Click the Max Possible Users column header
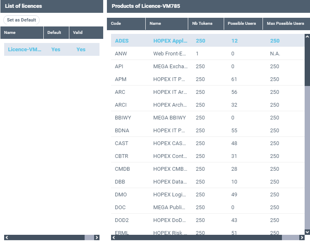Screen dimensions: 310x241 point(285,24)
